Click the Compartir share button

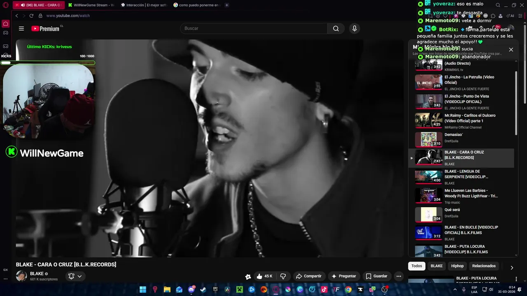309,276
